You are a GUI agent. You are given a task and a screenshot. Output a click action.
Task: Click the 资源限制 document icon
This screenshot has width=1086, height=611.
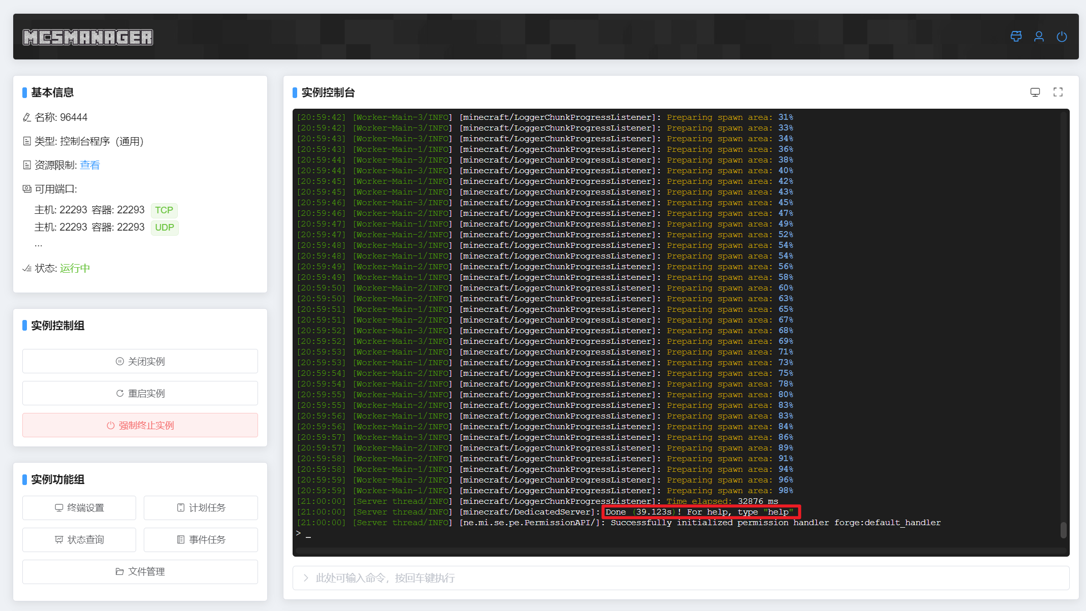click(27, 165)
